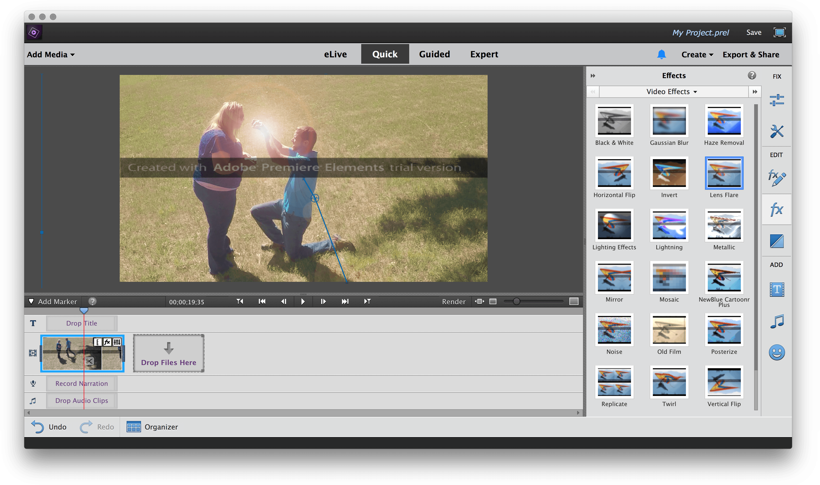Open the Create dropdown menu
Image resolution: width=820 pixels, height=485 pixels.
click(697, 55)
